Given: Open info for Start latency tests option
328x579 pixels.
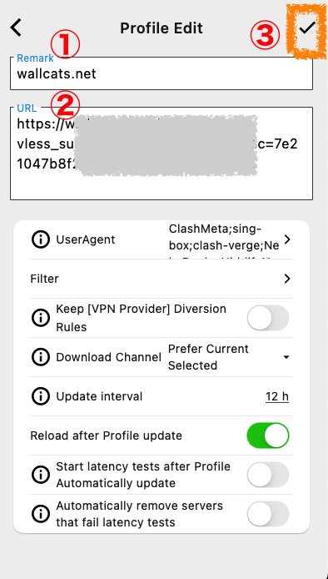Looking at the screenshot, I should click(41, 475).
